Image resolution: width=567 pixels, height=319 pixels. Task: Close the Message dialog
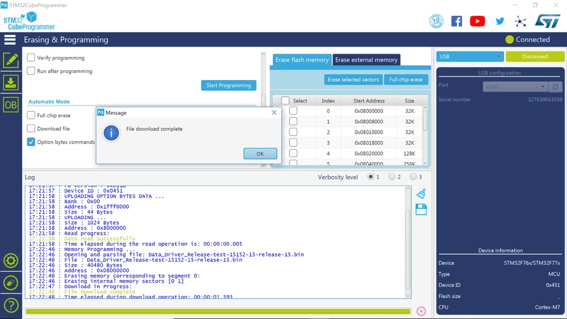[274, 112]
